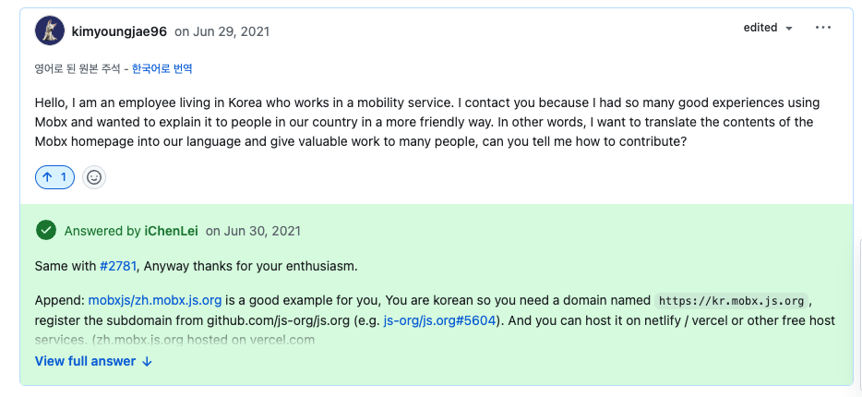Open kimyoungjae96's avatar image

tap(50, 30)
